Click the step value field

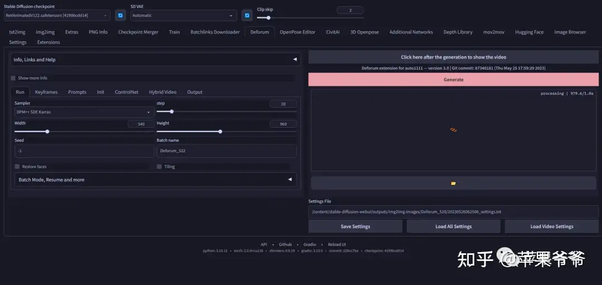[283, 104]
